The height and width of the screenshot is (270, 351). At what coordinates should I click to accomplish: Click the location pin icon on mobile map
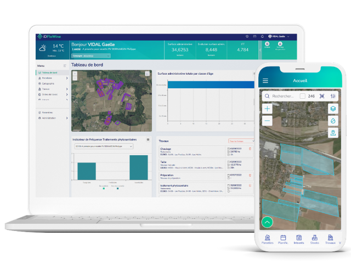point(333,133)
